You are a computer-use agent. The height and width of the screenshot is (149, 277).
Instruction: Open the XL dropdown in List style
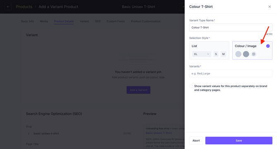coord(202,54)
